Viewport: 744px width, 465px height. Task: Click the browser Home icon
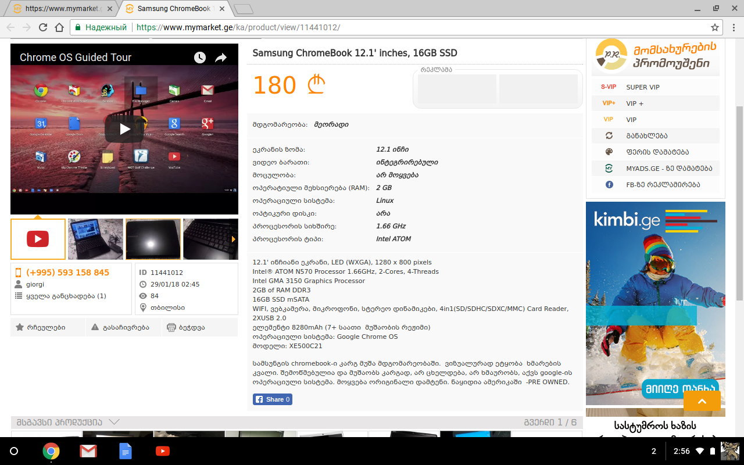59,27
